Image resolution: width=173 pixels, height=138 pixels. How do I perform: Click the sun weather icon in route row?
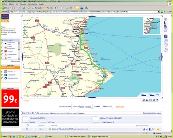click(158, 129)
